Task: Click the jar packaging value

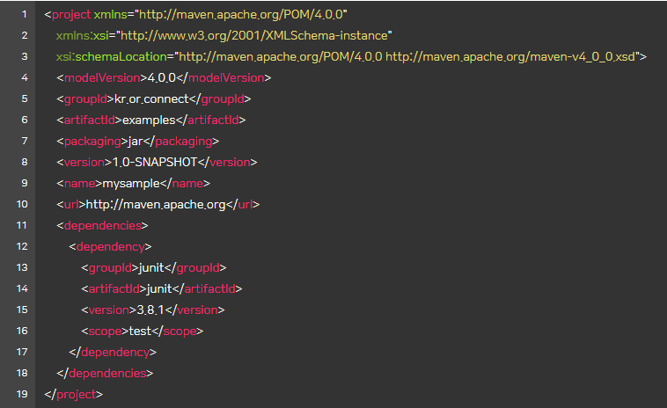Action: 136,141
